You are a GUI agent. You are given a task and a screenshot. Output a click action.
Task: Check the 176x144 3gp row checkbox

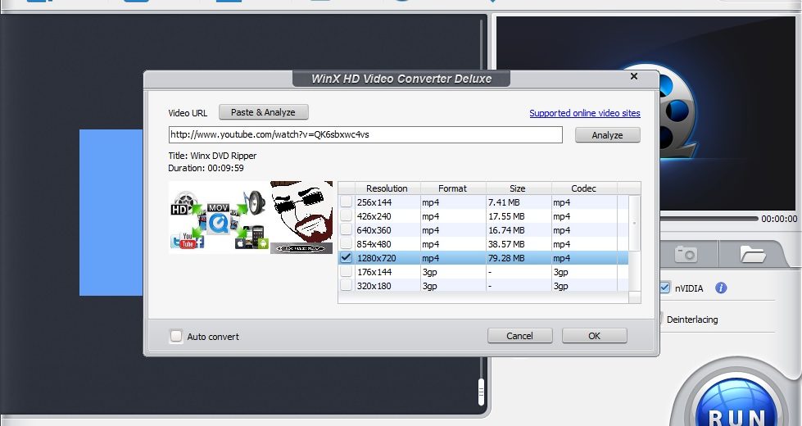(x=347, y=271)
